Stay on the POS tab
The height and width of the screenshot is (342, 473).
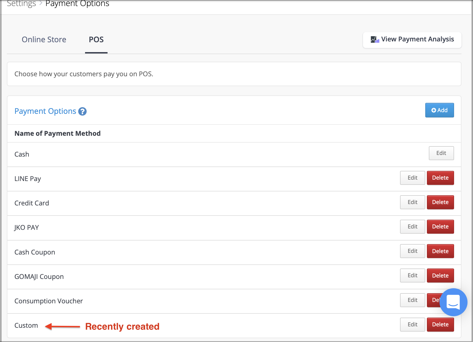point(96,39)
